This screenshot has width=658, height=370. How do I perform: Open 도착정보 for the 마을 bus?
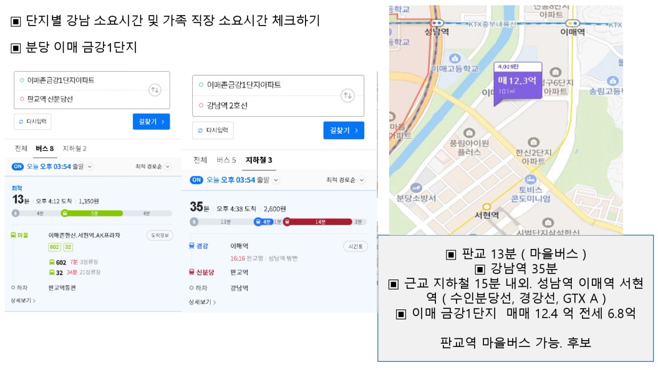tap(160, 235)
